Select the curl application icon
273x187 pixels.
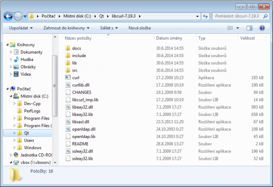(x=68, y=78)
